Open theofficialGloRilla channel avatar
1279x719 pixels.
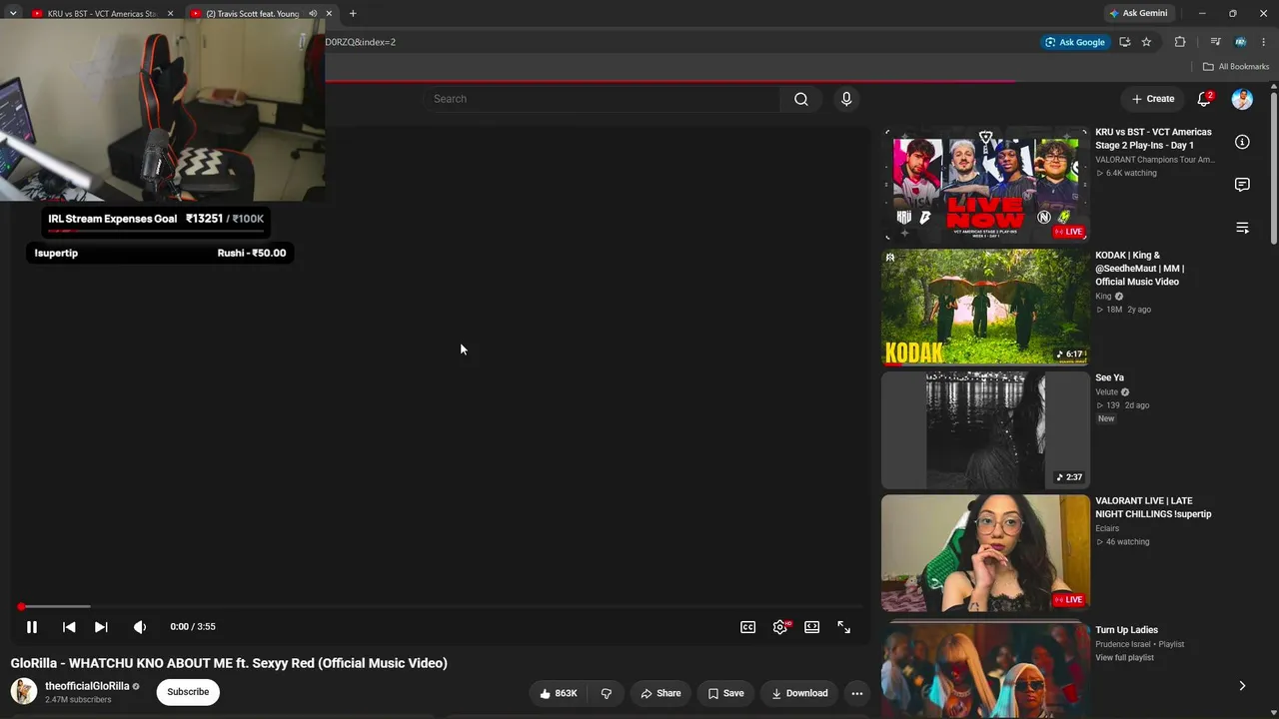click(x=24, y=691)
